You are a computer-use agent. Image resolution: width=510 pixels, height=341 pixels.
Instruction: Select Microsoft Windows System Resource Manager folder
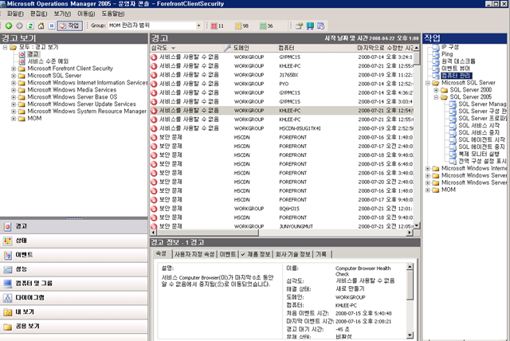[87, 112]
